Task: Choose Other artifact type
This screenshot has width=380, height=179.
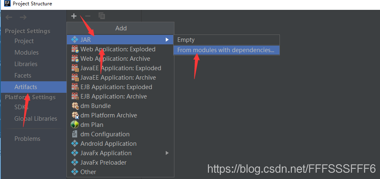Action: click(x=120, y=172)
